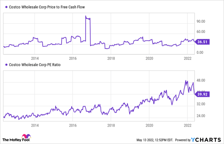Click the 39.92 PE value flag
Viewport: 224px width, 144px height.
tap(202, 93)
